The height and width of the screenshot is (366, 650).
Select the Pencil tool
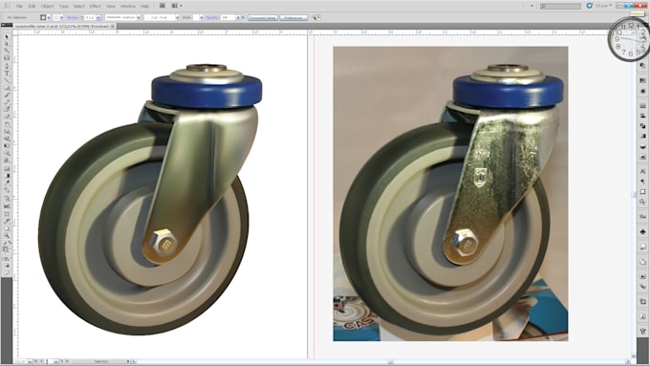pyautogui.click(x=7, y=101)
